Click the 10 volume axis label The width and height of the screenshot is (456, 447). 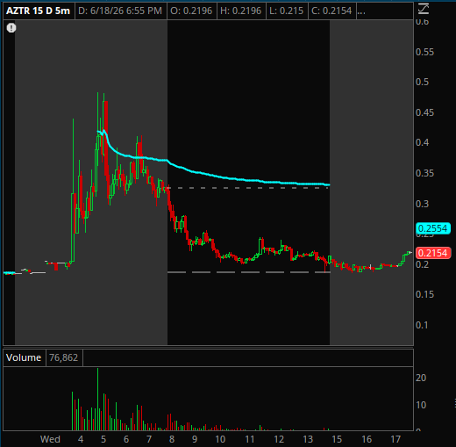point(421,405)
